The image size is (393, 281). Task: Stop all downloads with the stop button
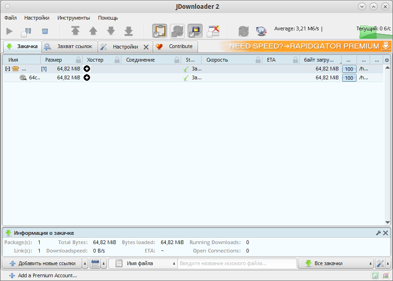[45, 31]
